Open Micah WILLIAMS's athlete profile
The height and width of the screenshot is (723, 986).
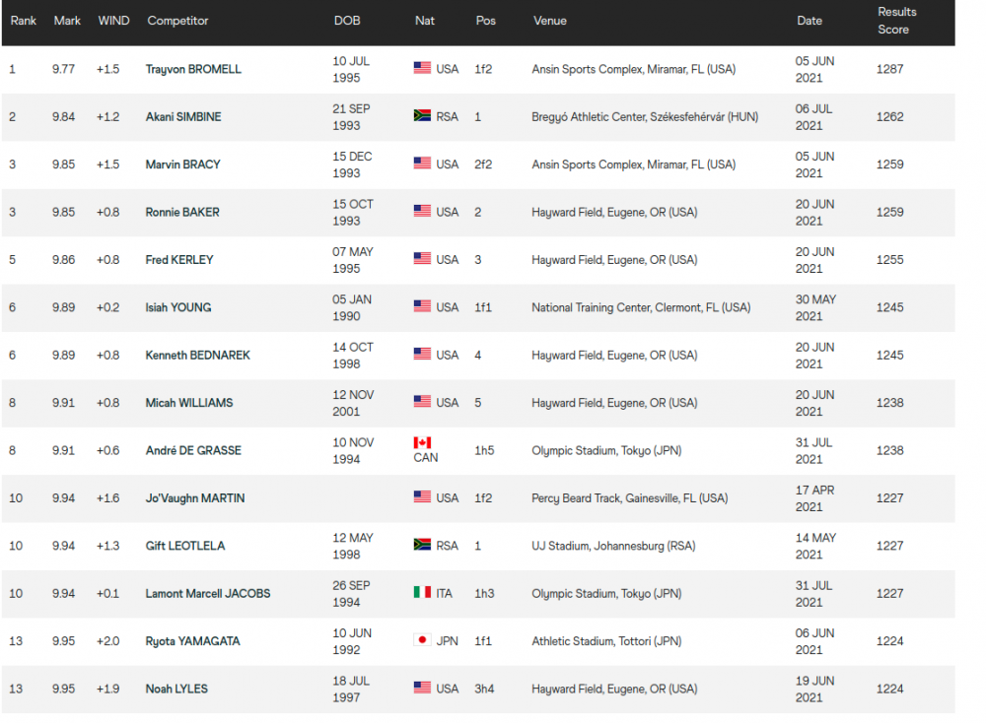pyautogui.click(x=188, y=403)
